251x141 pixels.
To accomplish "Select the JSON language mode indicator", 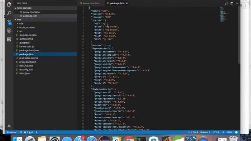I will click(x=229, y=132).
